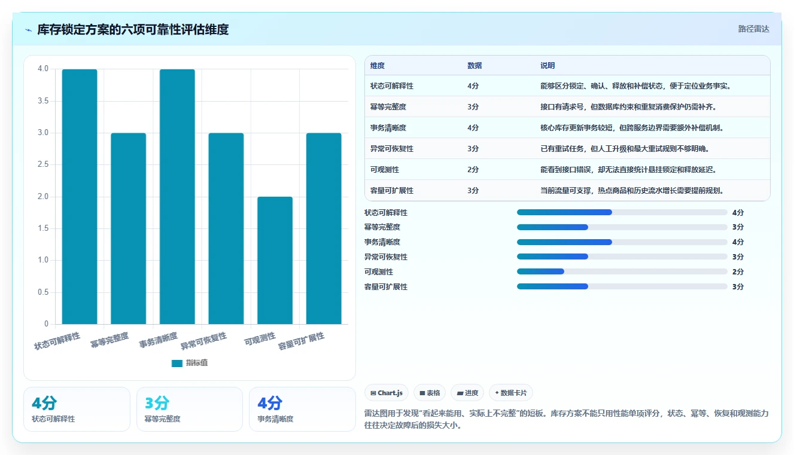Viewport: 794px width, 455px height.
Task: Click the x-axis label 容量可扩展性 under the chart
Action: (301, 341)
